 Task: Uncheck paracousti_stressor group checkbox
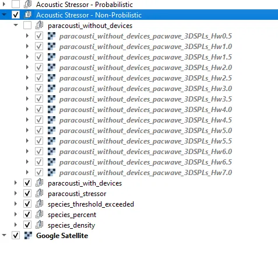(x=27, y=194)
